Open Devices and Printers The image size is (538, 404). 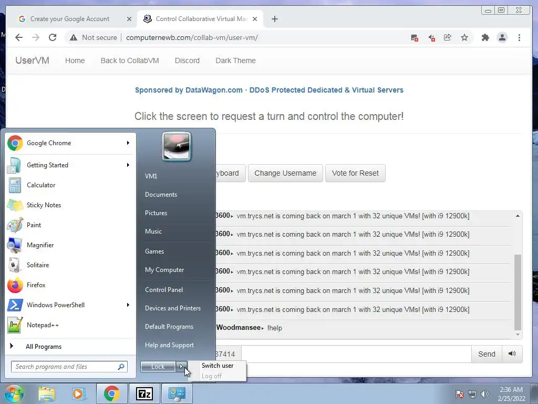(172, 308)
